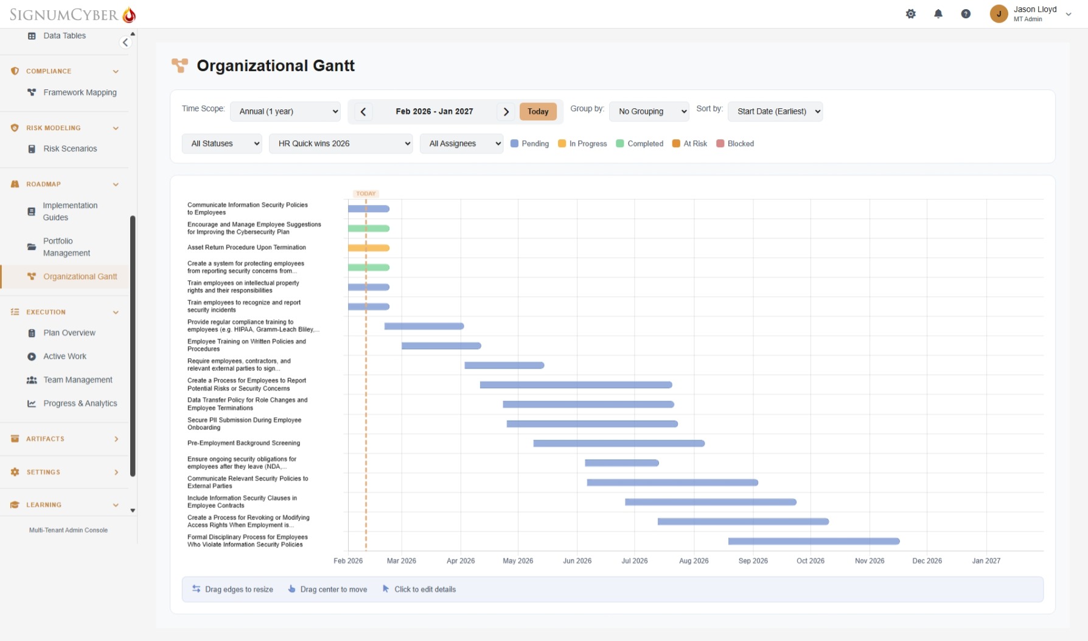Expand the Artifacts section
Viewport: 1088px width, 641px height.
64,438
